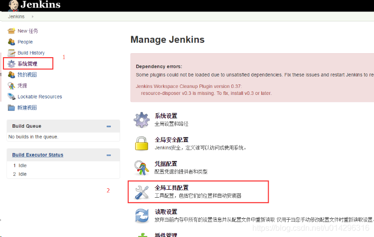The height and width of the screenshot is (237, 374).
Task: Click the 凭据 keys icon in sidebar
Action: [11, 85]
